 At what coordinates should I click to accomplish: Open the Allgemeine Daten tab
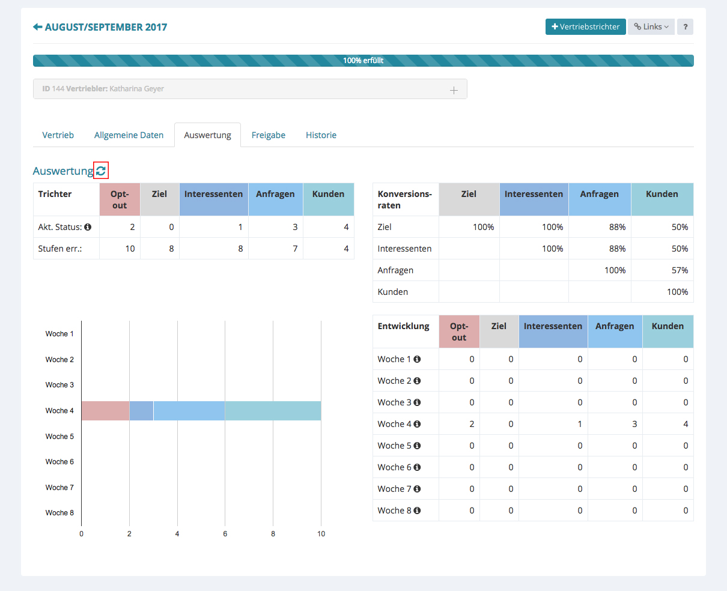point(129,135)
